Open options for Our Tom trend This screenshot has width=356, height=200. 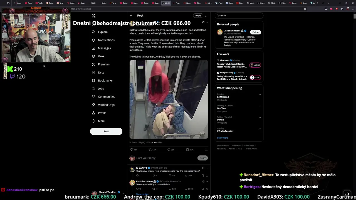[259, 106]
